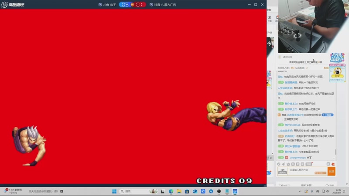Click the taskbar 搜索 search box
349x196 pixels.
(139, 191)
